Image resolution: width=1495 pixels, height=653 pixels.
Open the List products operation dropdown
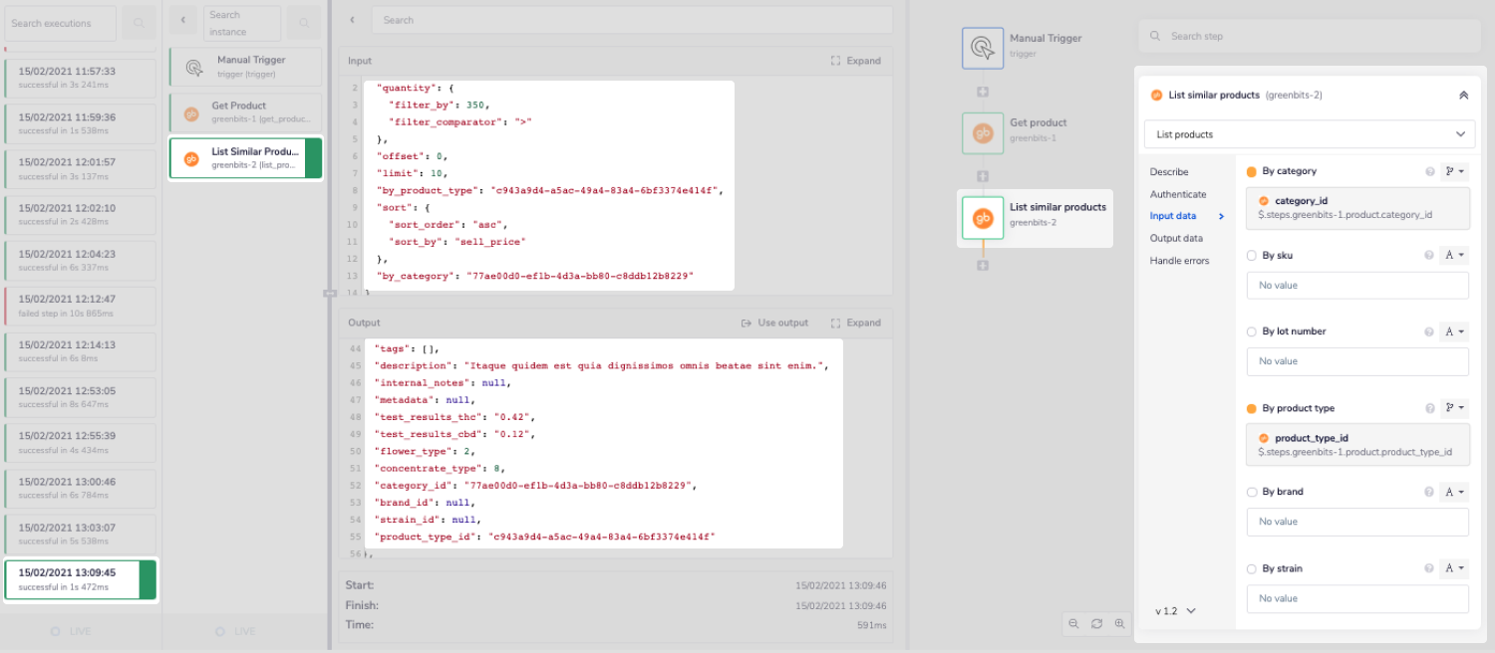pyautogui.click(x=1309, y=134)
